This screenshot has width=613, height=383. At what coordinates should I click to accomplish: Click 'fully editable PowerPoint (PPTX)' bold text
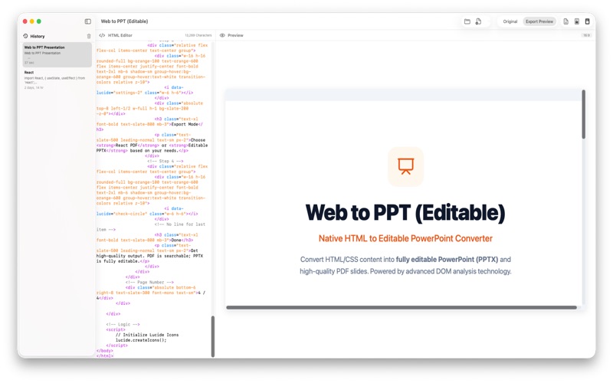(447, 260)
